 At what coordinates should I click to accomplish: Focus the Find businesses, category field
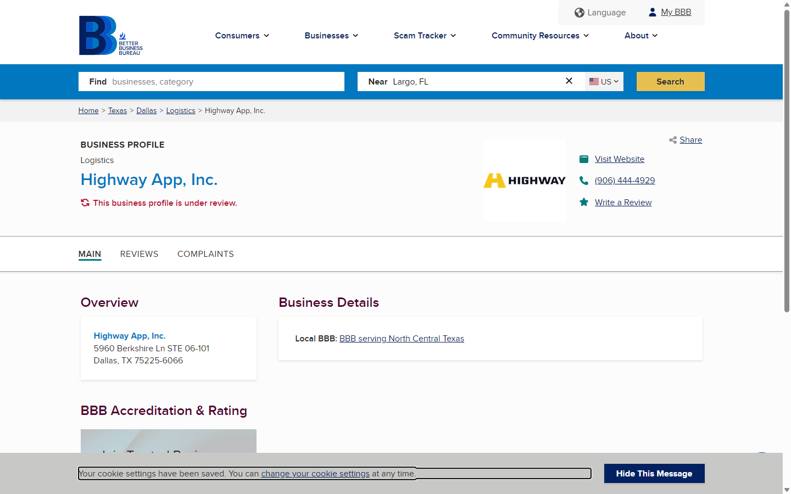point(211,81)
